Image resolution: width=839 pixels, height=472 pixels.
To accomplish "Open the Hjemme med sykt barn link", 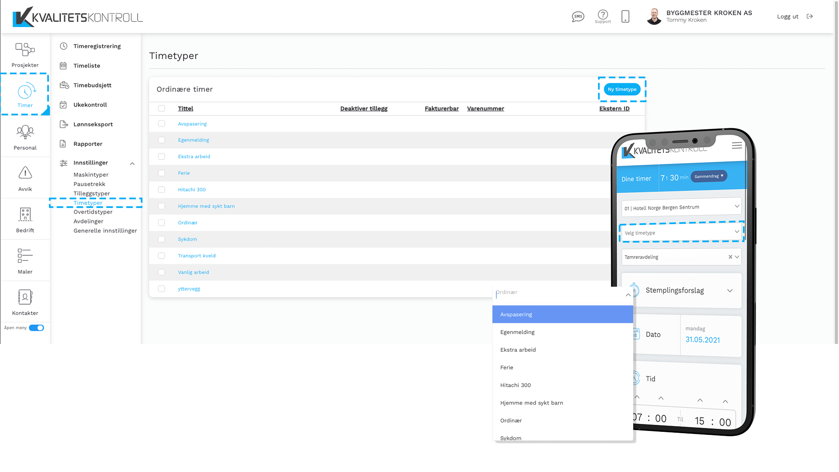I will [x=206, y=206].
